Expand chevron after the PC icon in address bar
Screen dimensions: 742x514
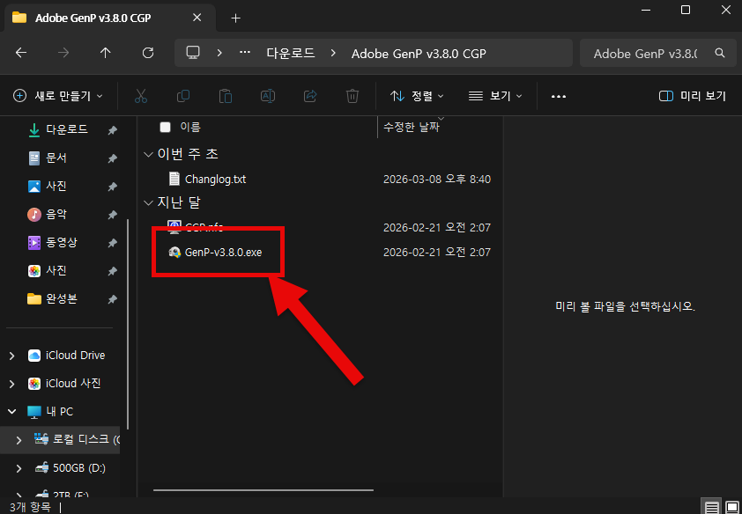(219, 53)
